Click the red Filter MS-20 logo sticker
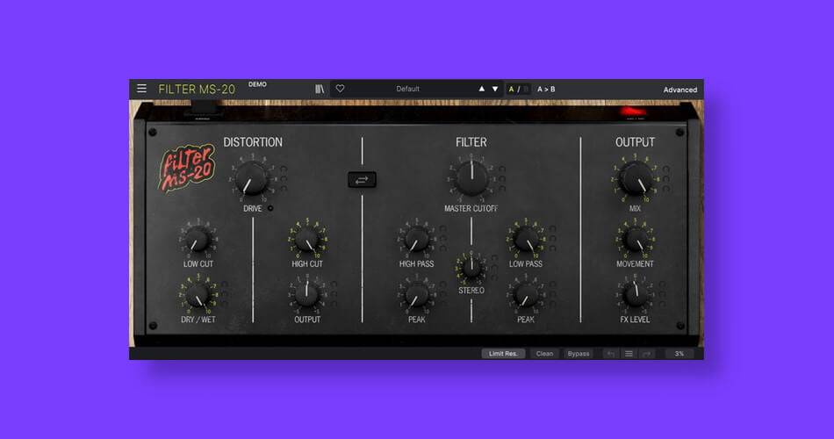Viewport: 834px width, 439px height. tap(187, 168)
